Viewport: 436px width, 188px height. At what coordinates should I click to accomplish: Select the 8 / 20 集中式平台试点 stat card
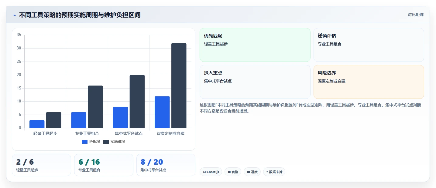pyautogui.click(x=166, y=165)
